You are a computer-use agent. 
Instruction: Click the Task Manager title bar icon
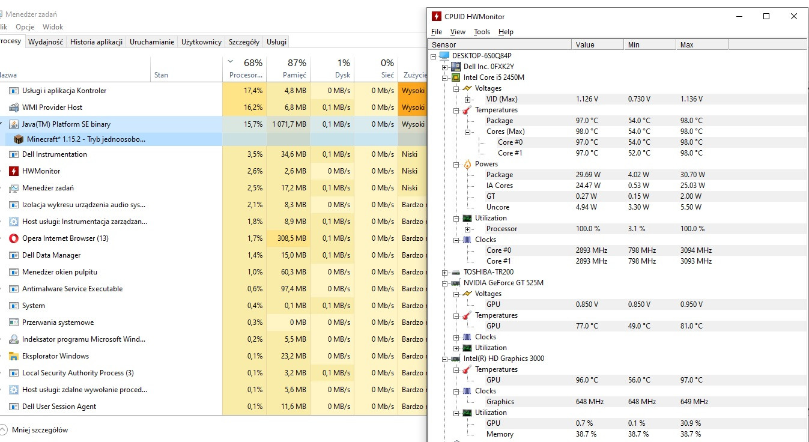point(1,14)
